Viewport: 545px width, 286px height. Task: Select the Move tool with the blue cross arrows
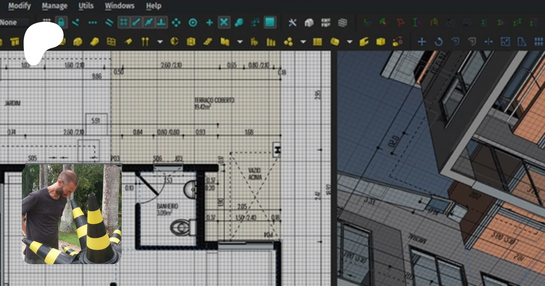tap(422, 41)
